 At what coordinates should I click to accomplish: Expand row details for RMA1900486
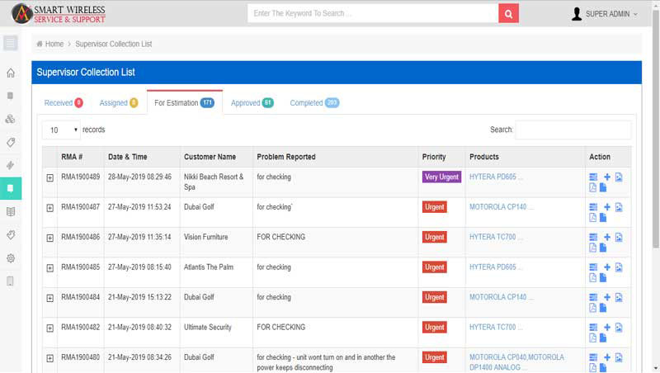[x=49, y=238]
